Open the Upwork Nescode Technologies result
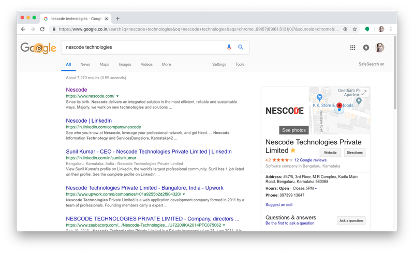The image size is (414, 253). (145, 188)
